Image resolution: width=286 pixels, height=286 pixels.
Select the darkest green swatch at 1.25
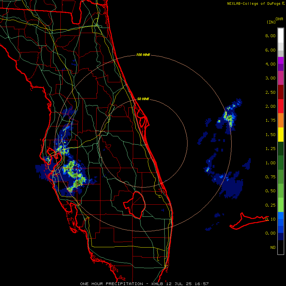pyautogui.click(x=281, y=148)
